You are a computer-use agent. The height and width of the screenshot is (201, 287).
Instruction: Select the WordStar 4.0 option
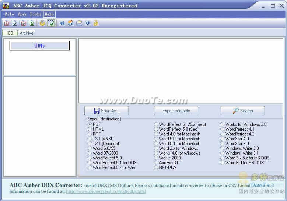point(235,139)
